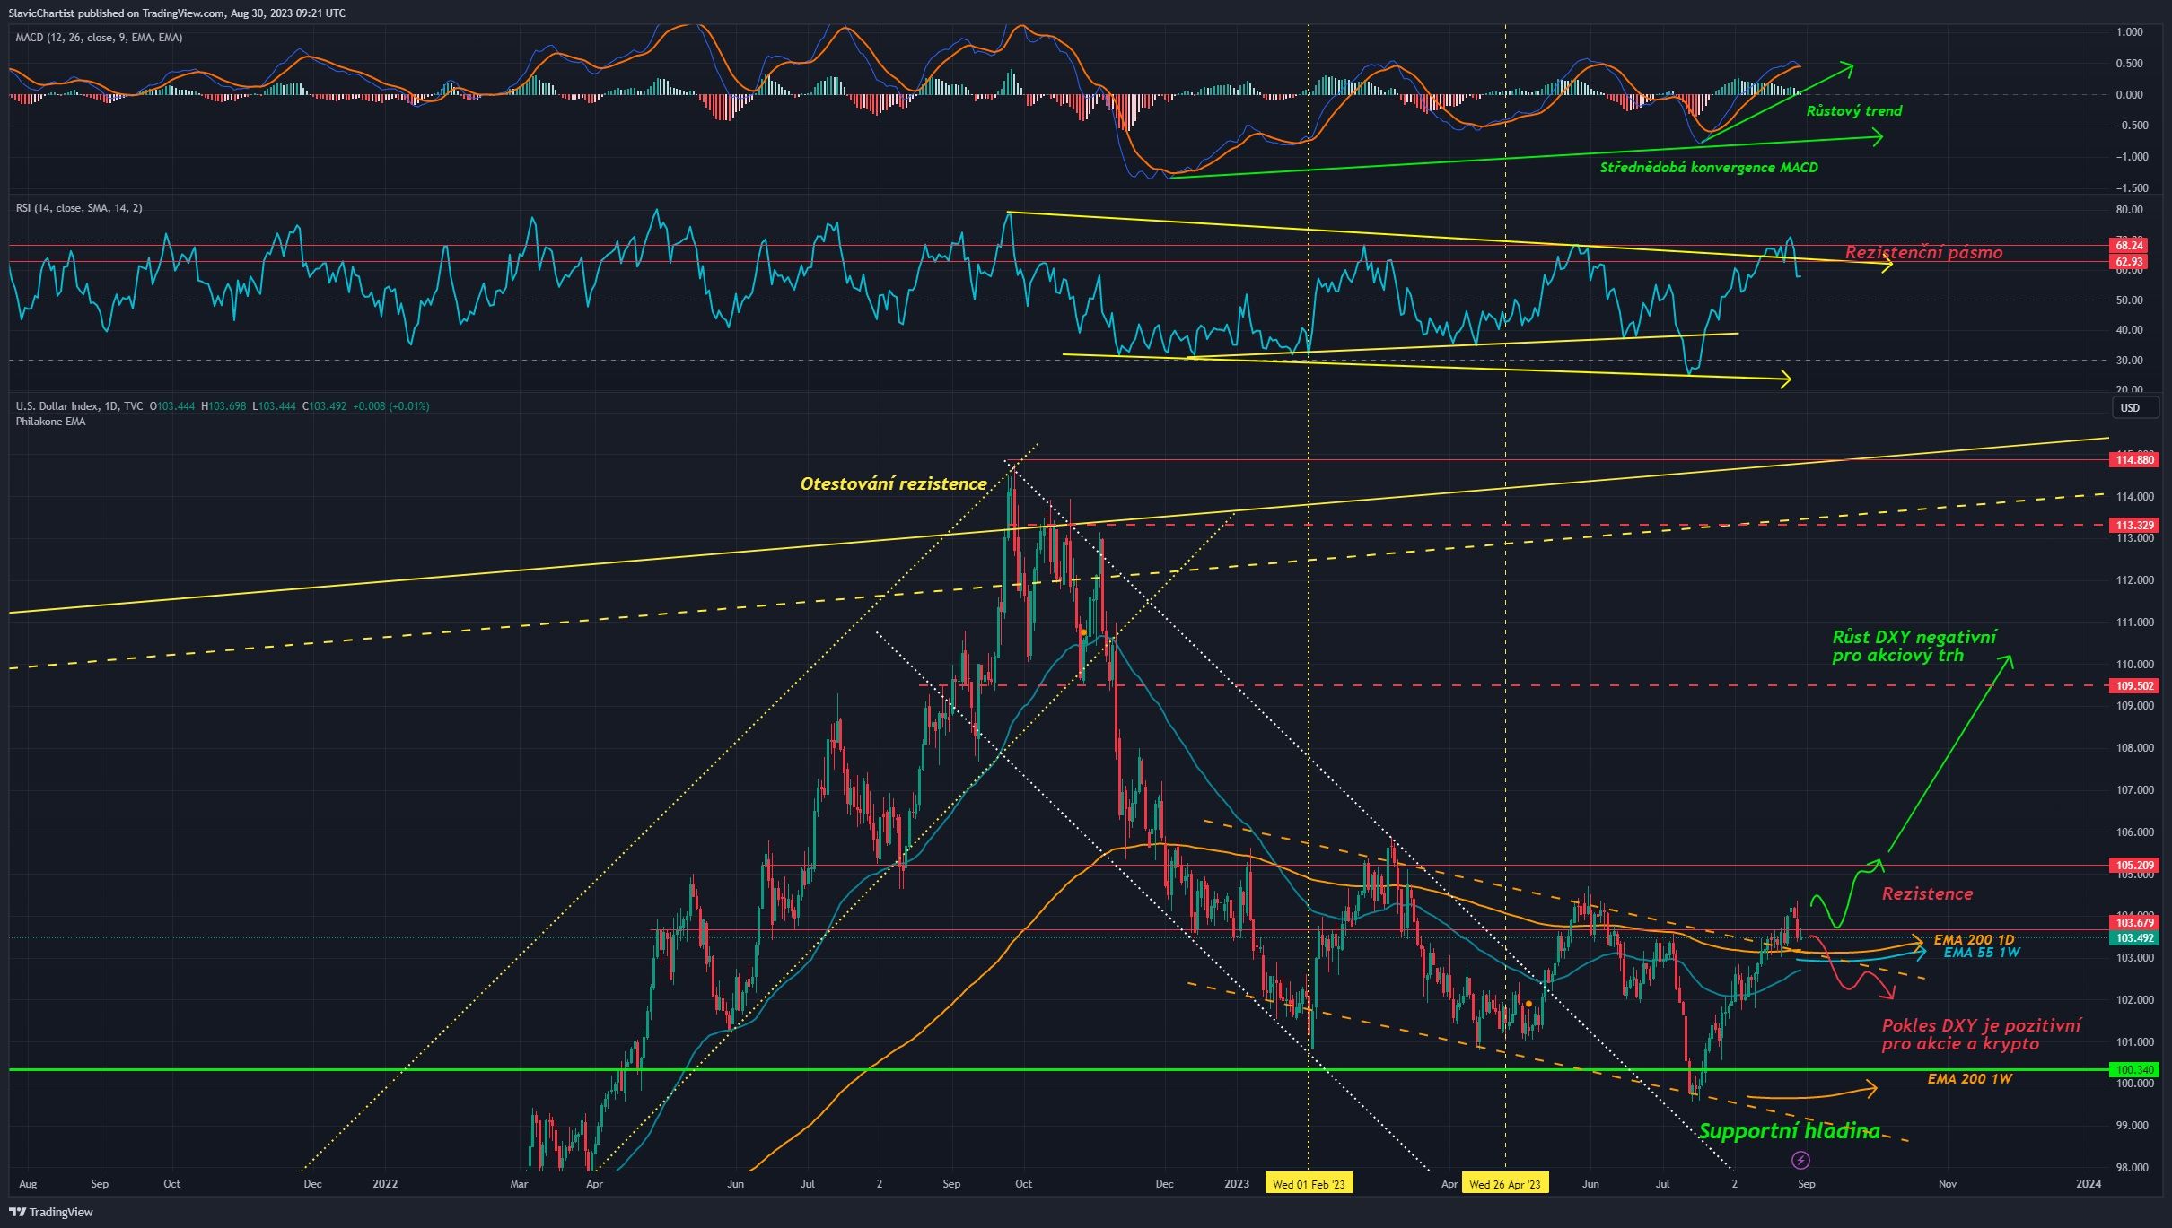Click the Wed 01 Feb '23 date marker

[1309, 1183]
